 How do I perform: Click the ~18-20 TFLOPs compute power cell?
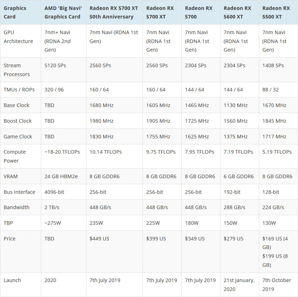tap(64, 156)
